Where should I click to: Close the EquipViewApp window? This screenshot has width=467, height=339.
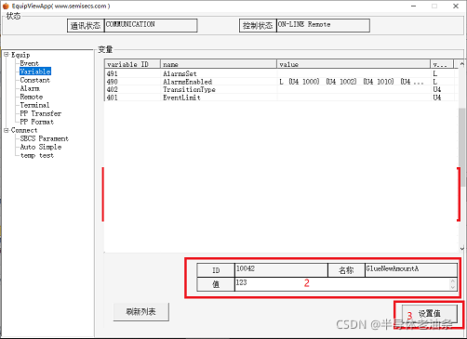pos(456,6)
